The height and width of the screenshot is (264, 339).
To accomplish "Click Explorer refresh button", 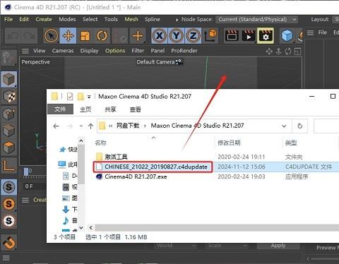I will point(300,126).
